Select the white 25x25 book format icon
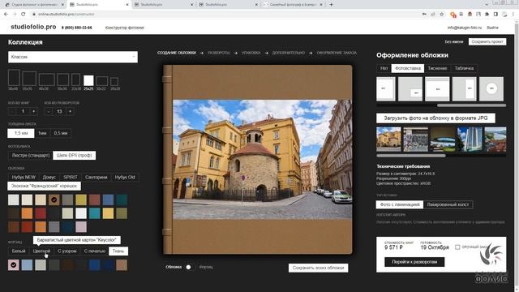519x292 pixels. coord(88,80)
